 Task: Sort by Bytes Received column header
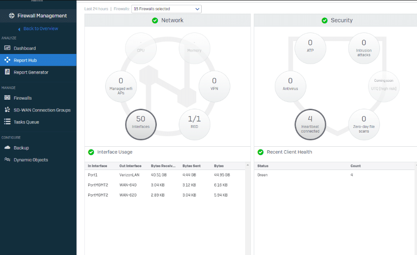click(163, 166)
